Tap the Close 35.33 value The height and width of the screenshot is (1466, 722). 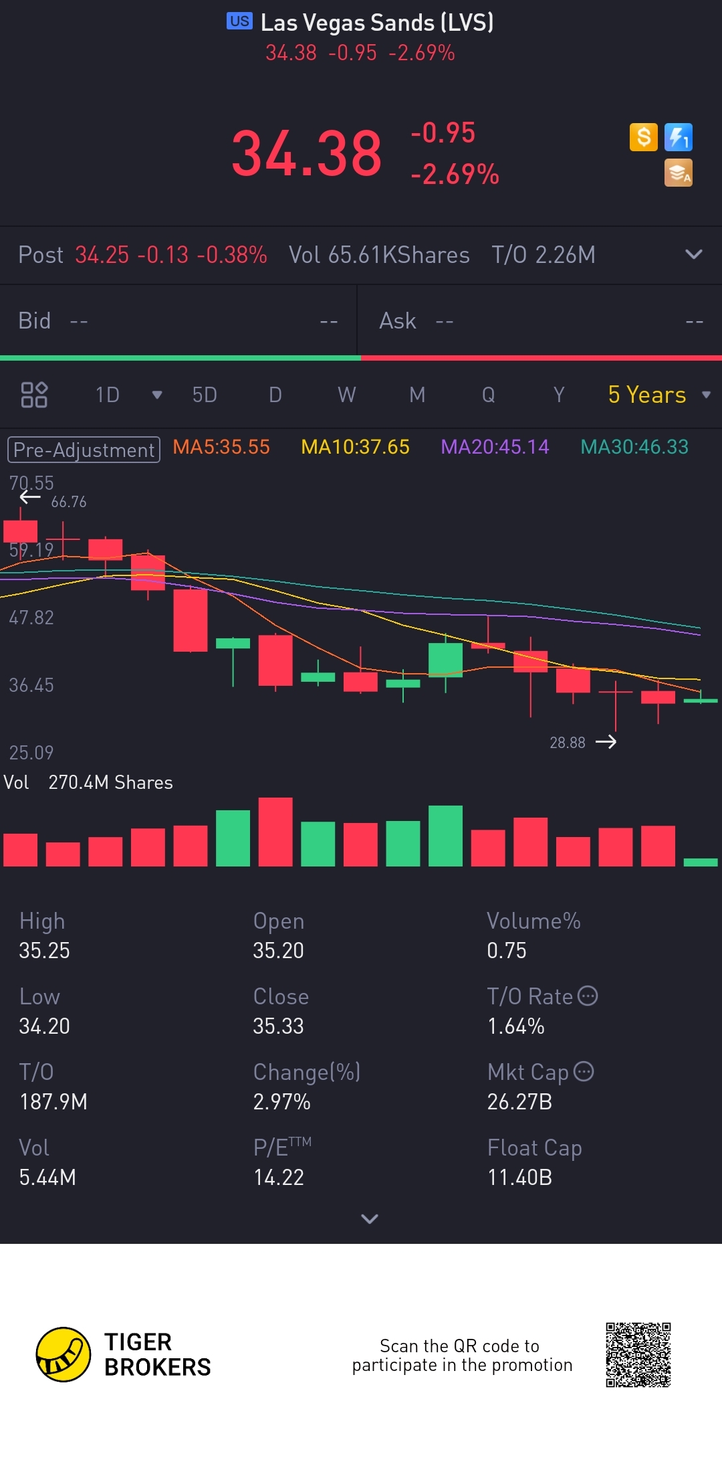278,1026
